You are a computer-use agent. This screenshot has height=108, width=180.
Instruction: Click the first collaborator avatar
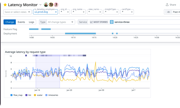pyautogui.click(x=46, y=5)
